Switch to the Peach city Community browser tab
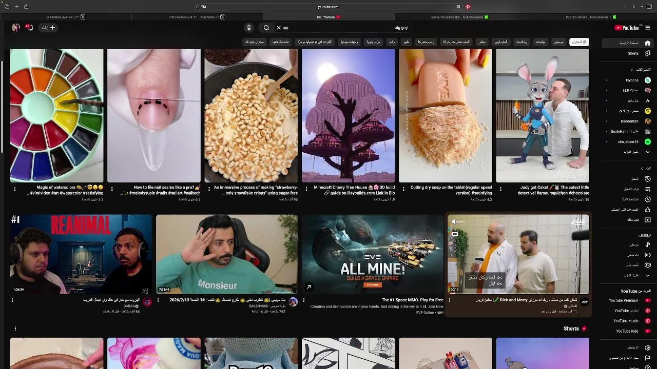 pos(197,17)
